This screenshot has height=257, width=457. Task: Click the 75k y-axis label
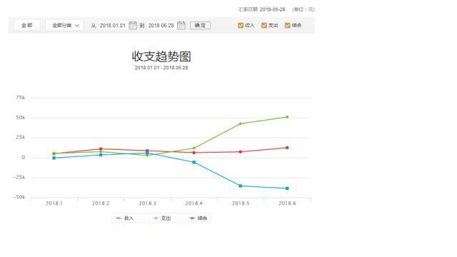coord(21,98)
